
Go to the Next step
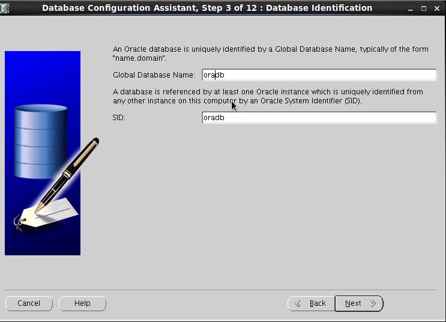tap(359, 303)
